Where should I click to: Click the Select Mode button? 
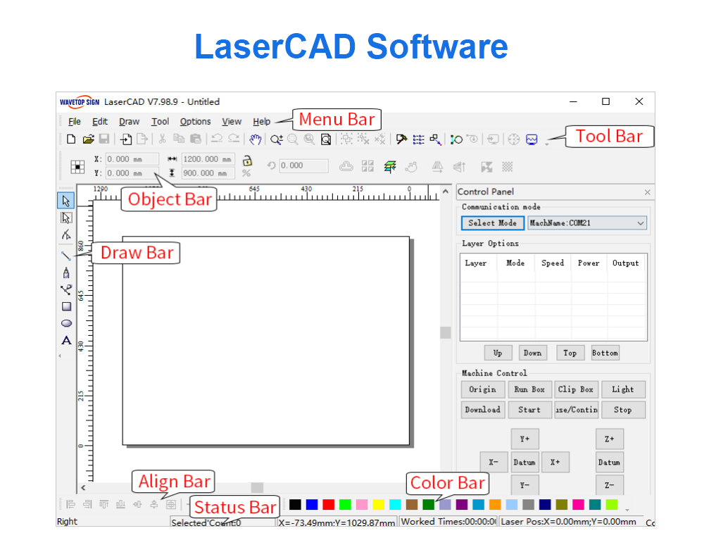[493, 223]
